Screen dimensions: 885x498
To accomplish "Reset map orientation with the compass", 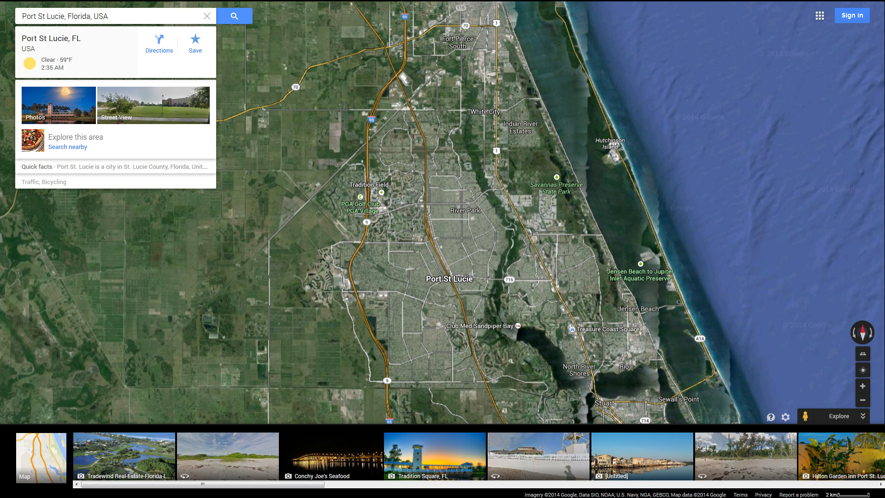I will click(862, 332).
